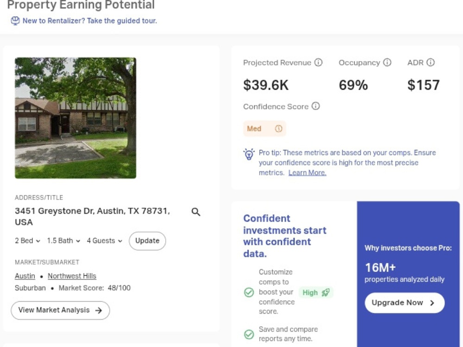Screen dimensions: 463x347
Task: Open the Occupancy info icon
Action: click(x=387, y=62)
